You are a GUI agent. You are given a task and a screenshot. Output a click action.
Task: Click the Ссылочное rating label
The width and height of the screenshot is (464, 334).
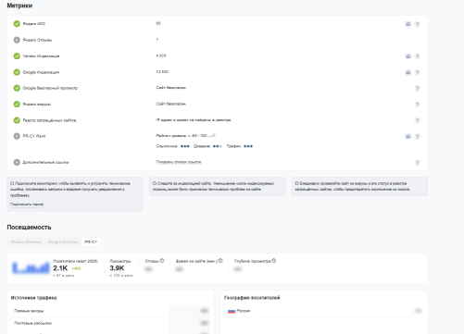coord(167,146)
